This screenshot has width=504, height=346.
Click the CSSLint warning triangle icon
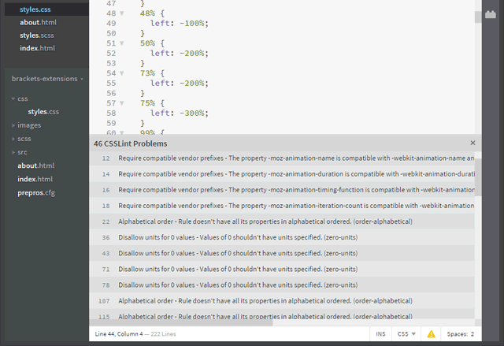point(431,334)
